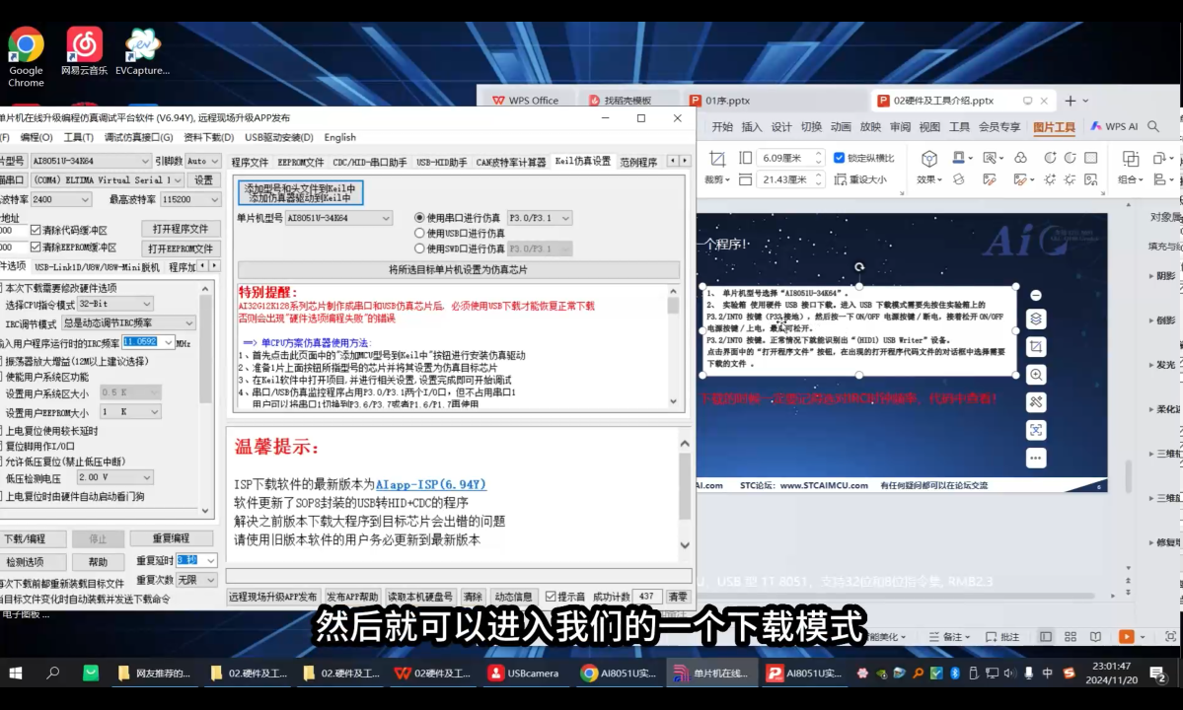Open the 图片工具 ribbon tab in WPS

pos(1053,126)
